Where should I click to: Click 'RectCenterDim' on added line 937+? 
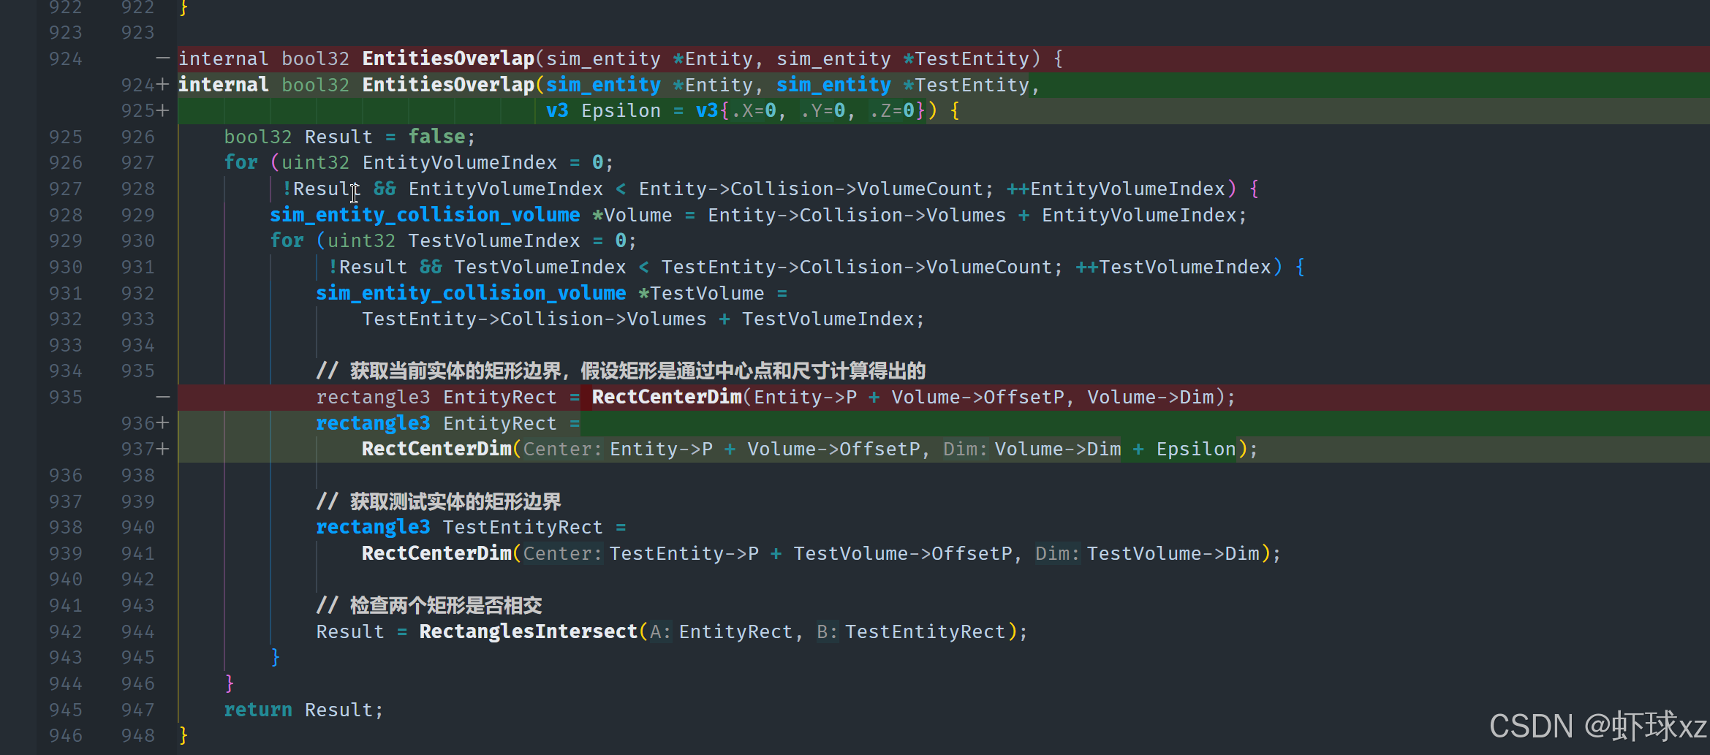(x=436, y=449)
